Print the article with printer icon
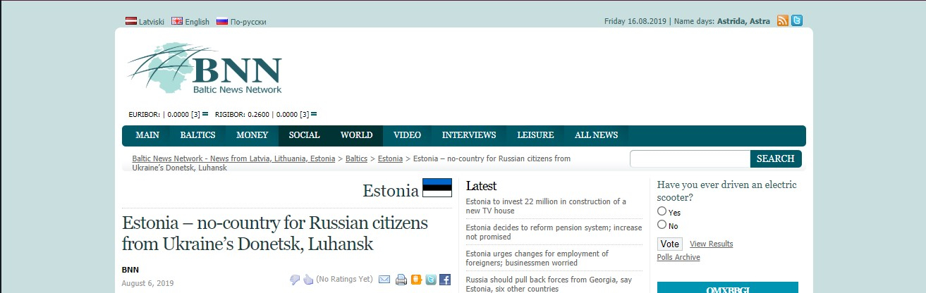 401,280
